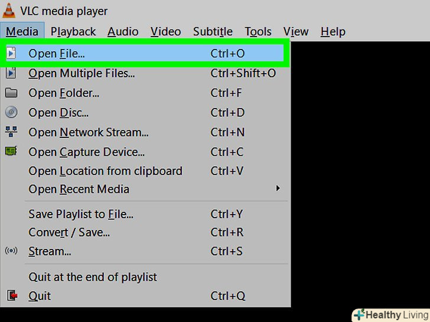Open the Audio menu
The height and width of the screenshot is (322, 430).
(x=123, y=32)
